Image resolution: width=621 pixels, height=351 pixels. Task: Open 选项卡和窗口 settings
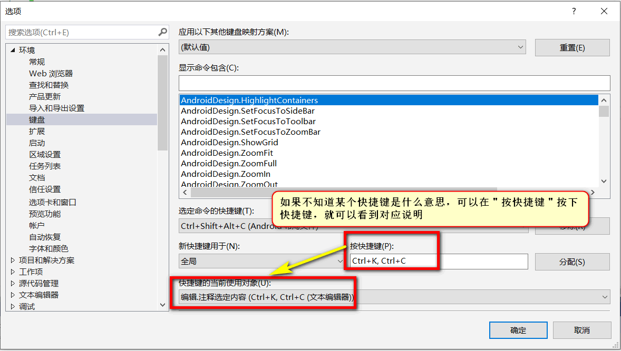(52, 203)
